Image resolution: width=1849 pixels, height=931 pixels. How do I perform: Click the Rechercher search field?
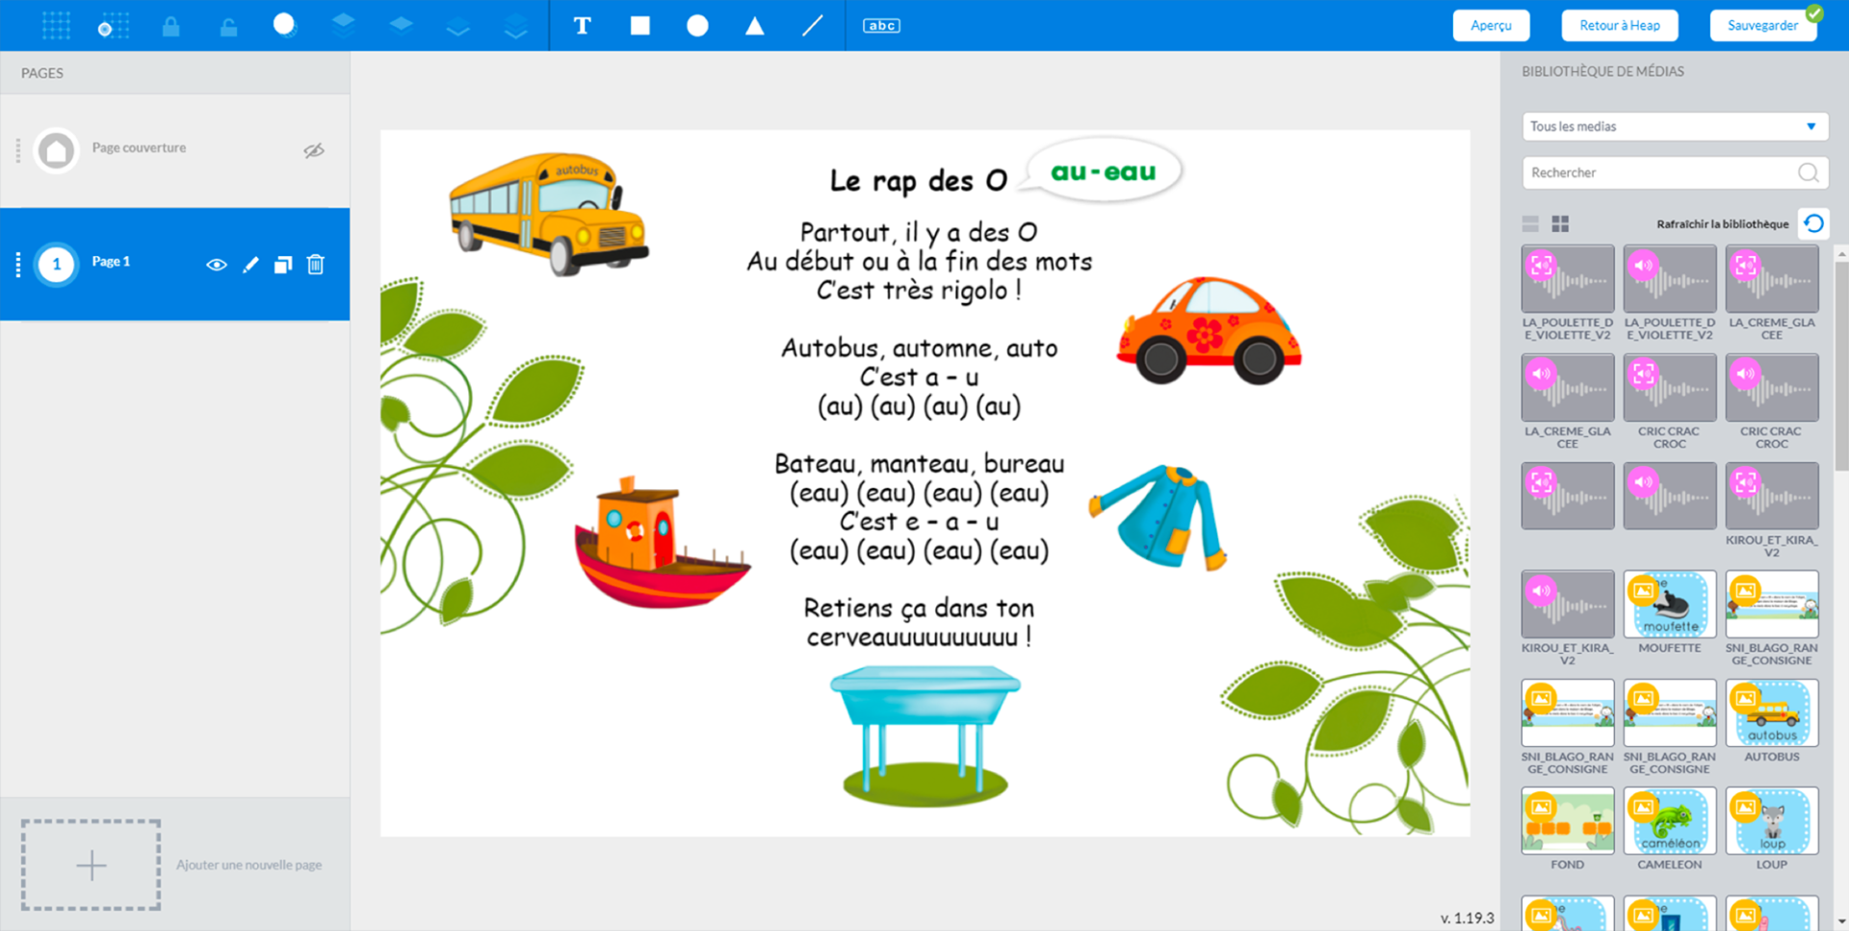(1661, 172)
